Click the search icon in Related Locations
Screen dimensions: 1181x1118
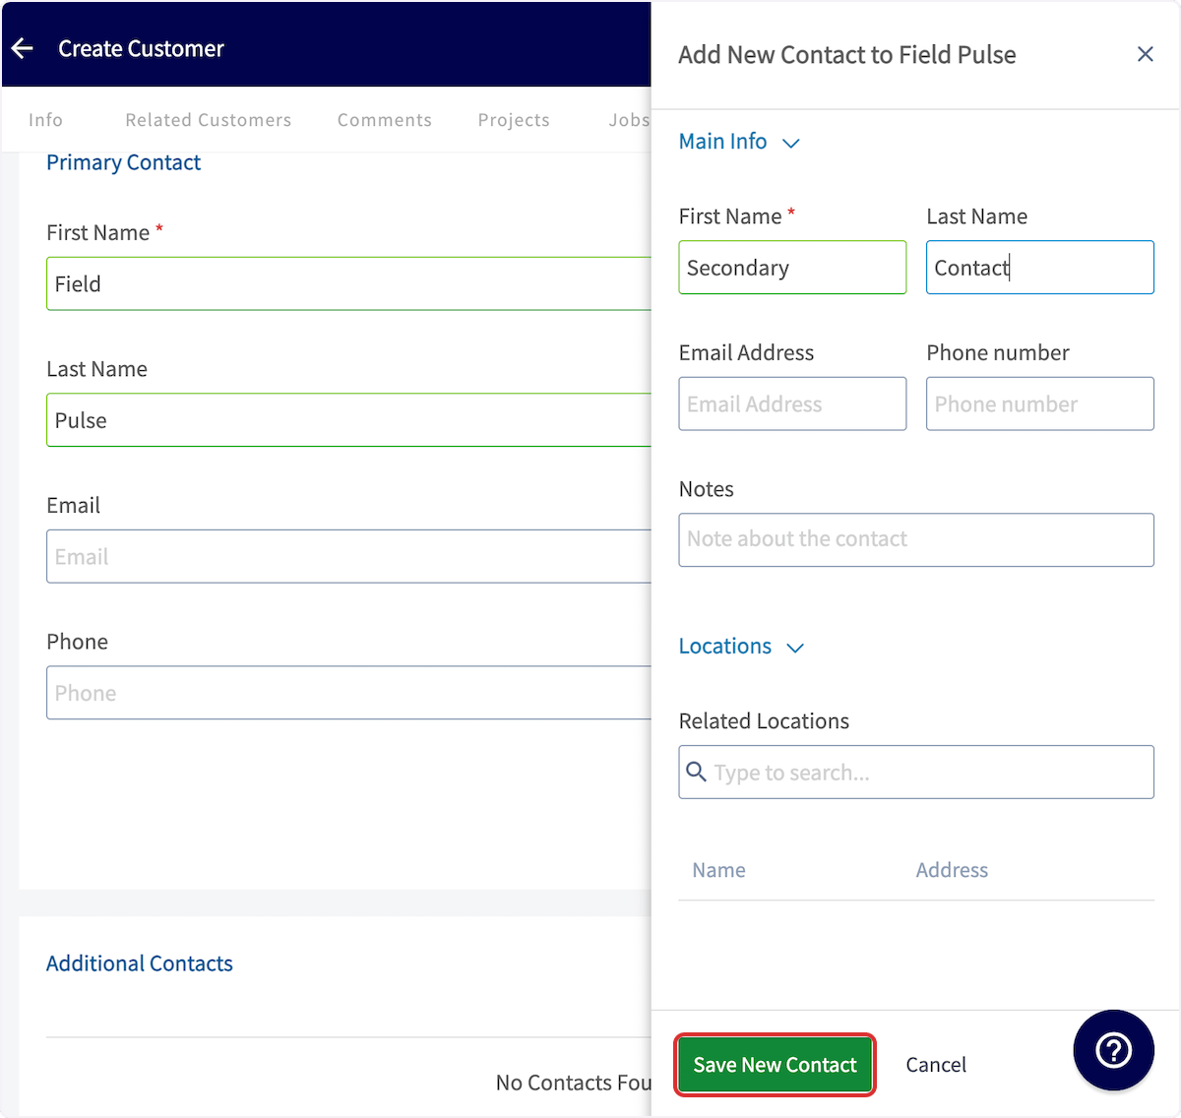pyautogui.click(x=696, y=772)
